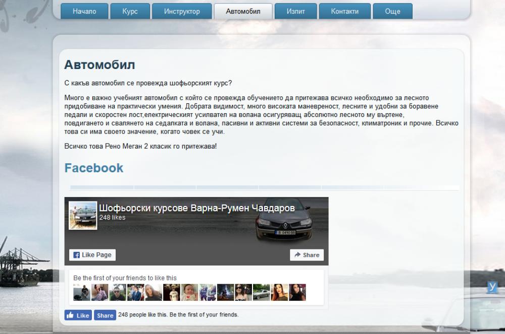This screenshot has height=334, width=505.
Task: Open the last friend avatar in the row
Action: (x=297, y=292)
